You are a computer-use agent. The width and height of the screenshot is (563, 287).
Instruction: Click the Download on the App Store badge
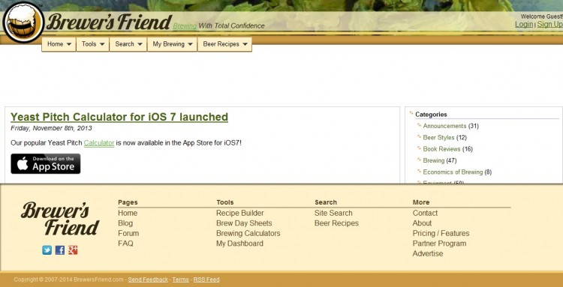pos(46,164)
